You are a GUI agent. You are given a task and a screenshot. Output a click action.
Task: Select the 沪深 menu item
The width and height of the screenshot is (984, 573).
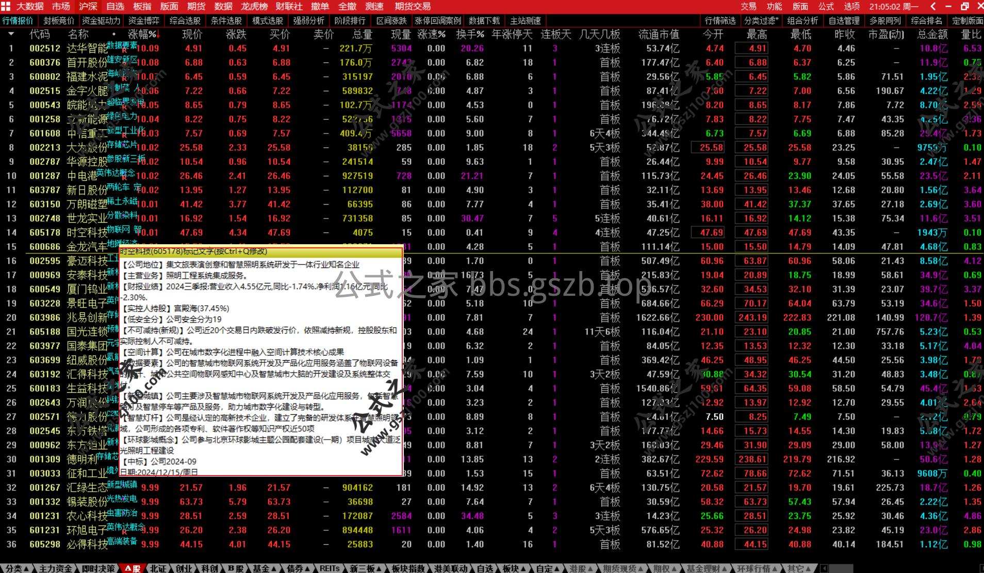point(88,6)
